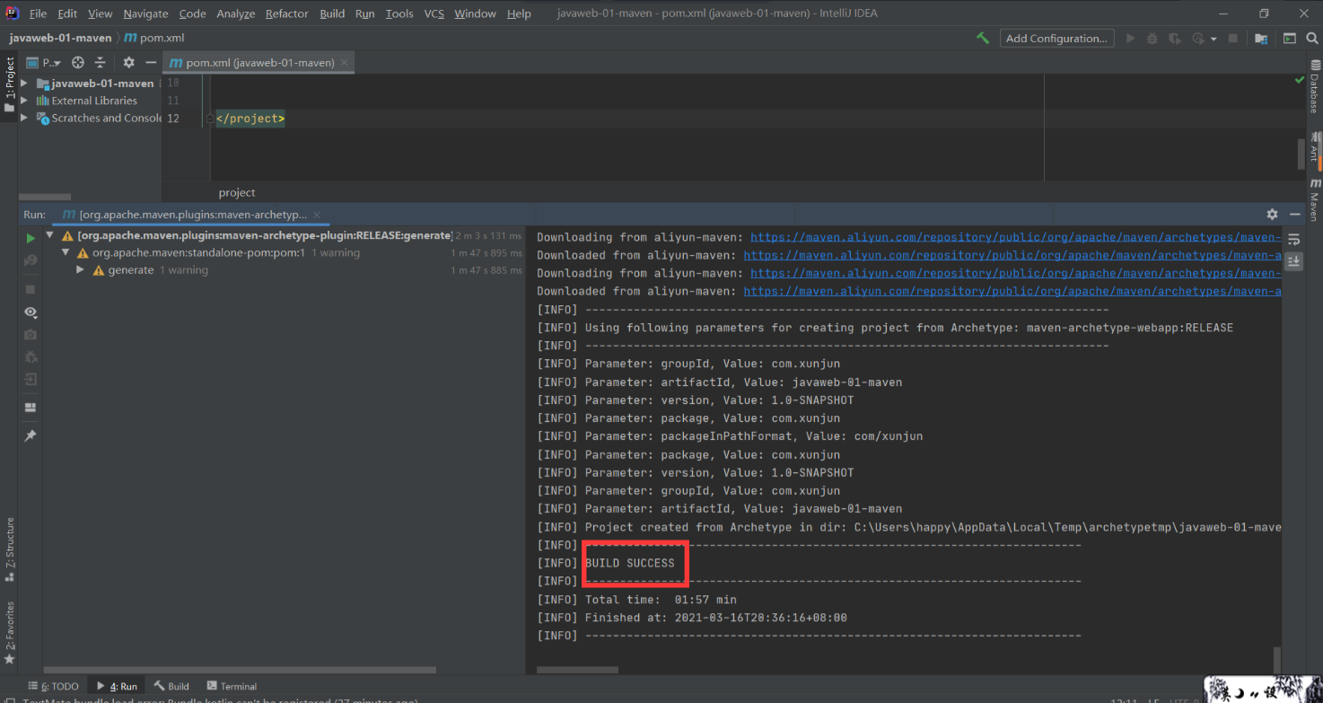The width and height of the screenshot is (1323, 703).
Task: Open the 2: Favorites side tab
Action: (x=9, y=632)
